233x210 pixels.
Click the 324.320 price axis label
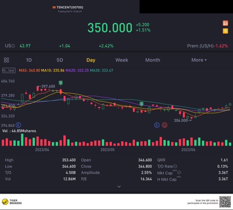point(8,116)
